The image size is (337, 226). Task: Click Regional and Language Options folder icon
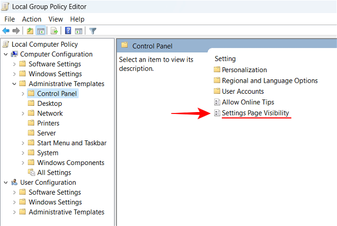click(x=217, y=80)
